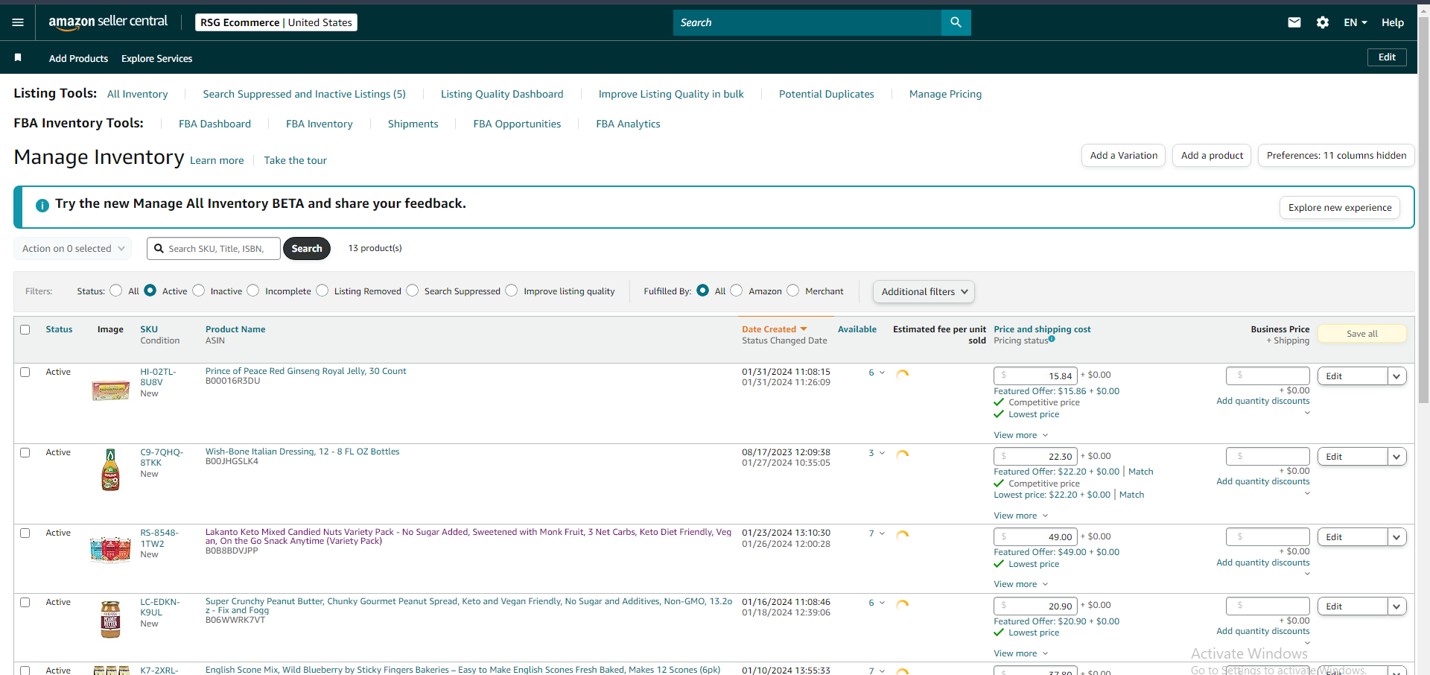Open the Action on 0 selected dropdown
Viewport: 1430px width, 675px height.
point(73,248)
